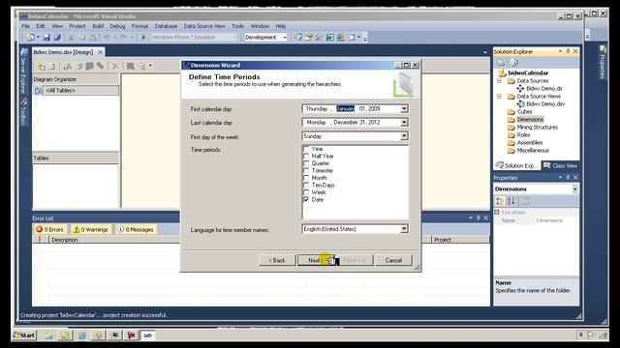
Task: Click the Alphabetical sort icon in Properties
Action: click(x=511, y=201)
